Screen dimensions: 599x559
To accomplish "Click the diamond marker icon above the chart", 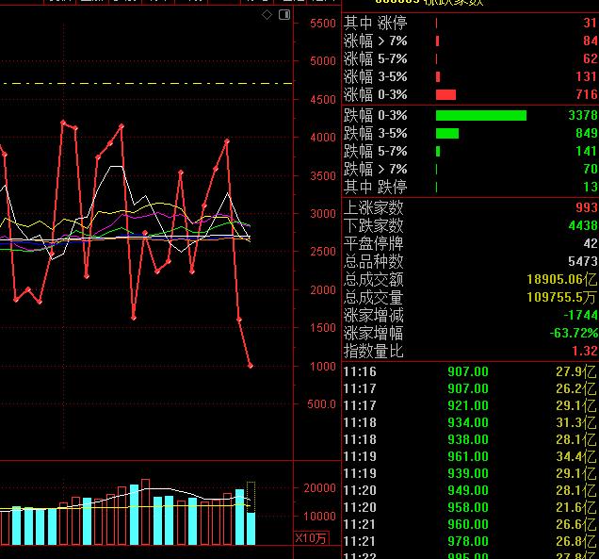I will click(267, 15).
